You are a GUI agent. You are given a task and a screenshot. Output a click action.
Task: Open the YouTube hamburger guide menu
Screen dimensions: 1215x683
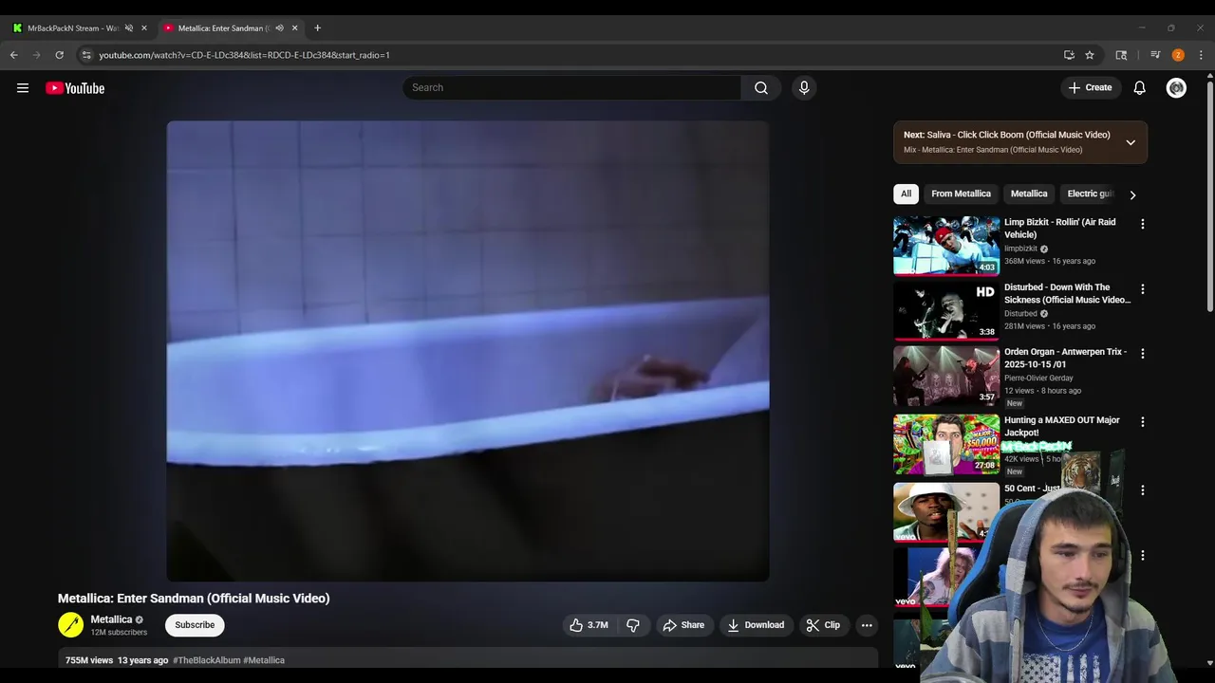[23, 88]
